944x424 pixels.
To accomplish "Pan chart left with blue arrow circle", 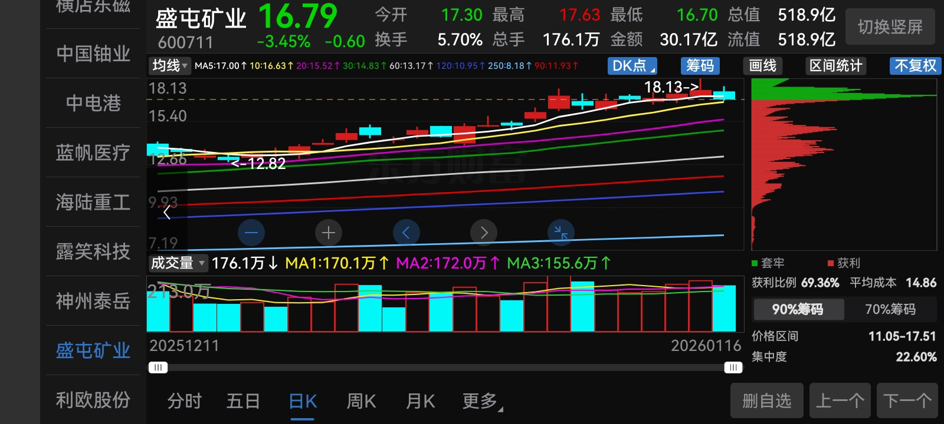I will click(407, 233).
